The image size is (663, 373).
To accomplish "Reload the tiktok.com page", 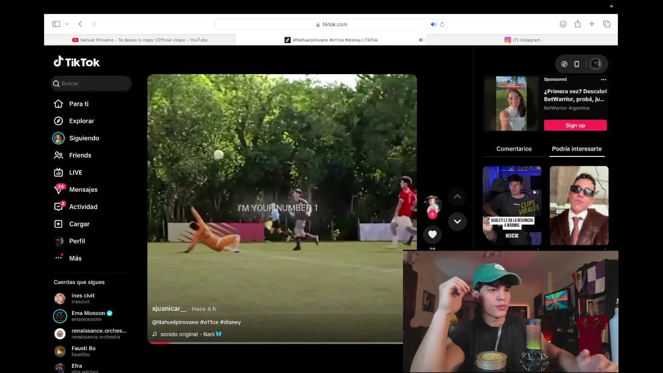I will (442, 24).
